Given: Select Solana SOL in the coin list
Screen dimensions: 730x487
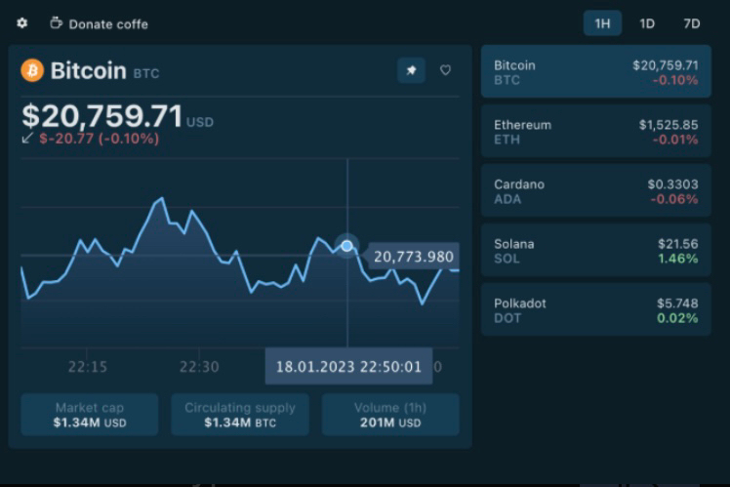Looking at the screenshot, I should point(596,250).
